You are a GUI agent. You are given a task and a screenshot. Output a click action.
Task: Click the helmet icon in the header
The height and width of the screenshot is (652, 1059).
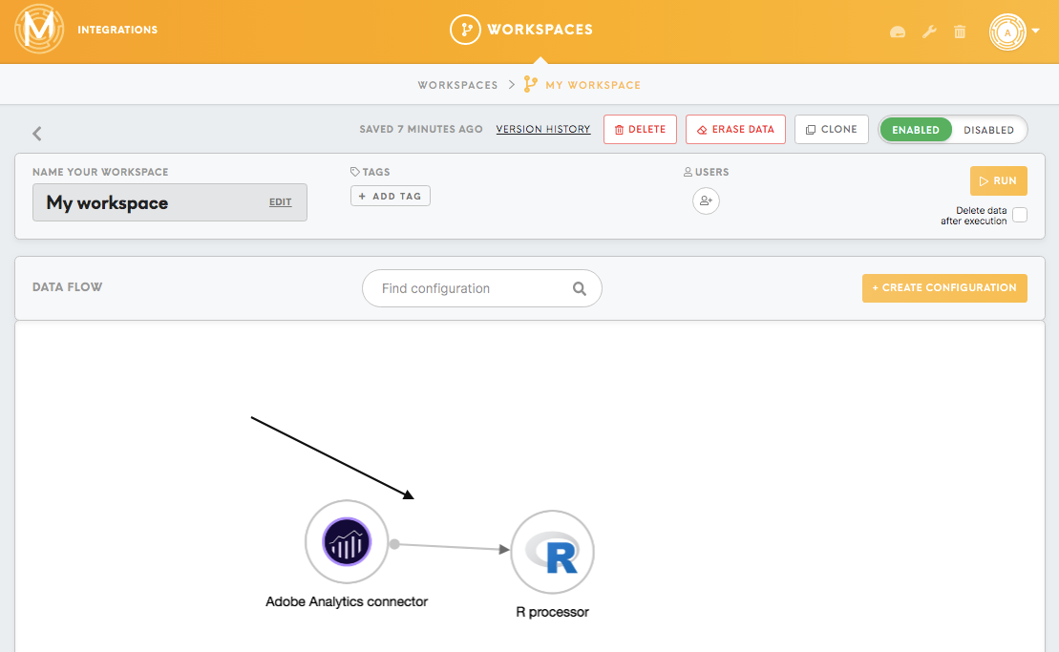[898, 32]
